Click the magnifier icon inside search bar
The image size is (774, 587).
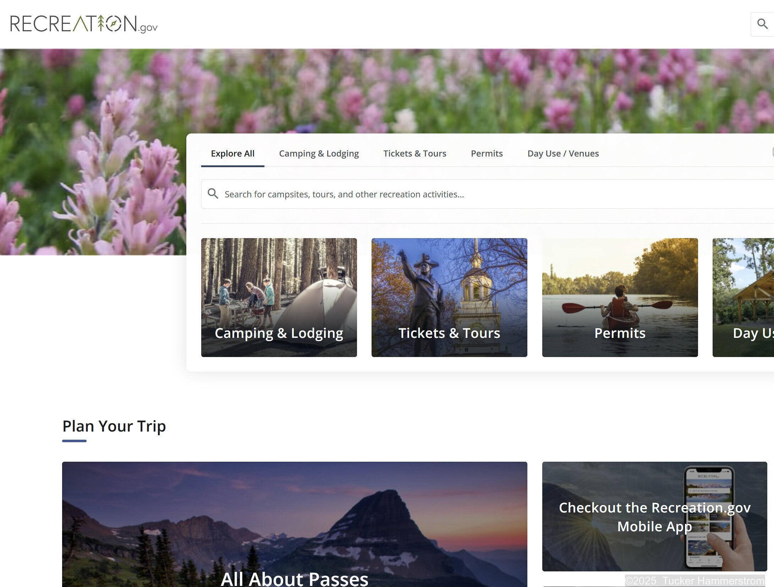213,194
